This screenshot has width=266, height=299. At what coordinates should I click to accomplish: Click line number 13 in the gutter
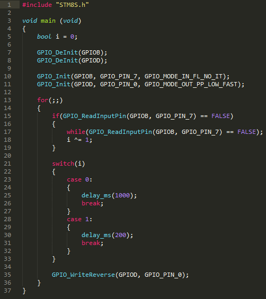click(7, 100)
